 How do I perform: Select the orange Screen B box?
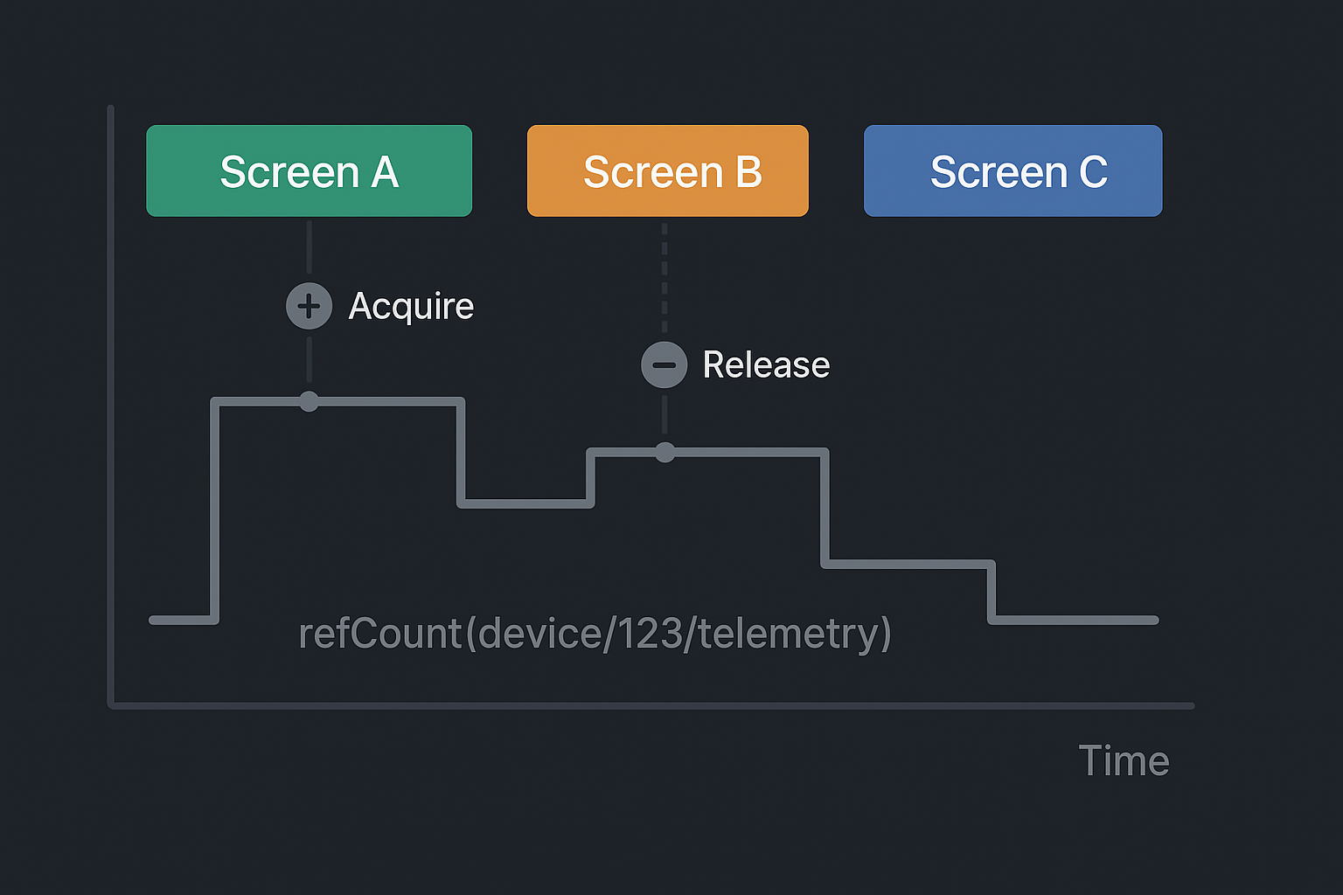click(x=667, y=170)
